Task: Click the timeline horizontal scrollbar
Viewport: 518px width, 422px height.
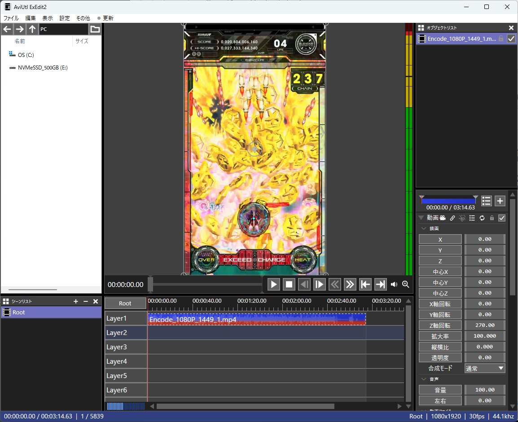Action: tap(245, 406)
